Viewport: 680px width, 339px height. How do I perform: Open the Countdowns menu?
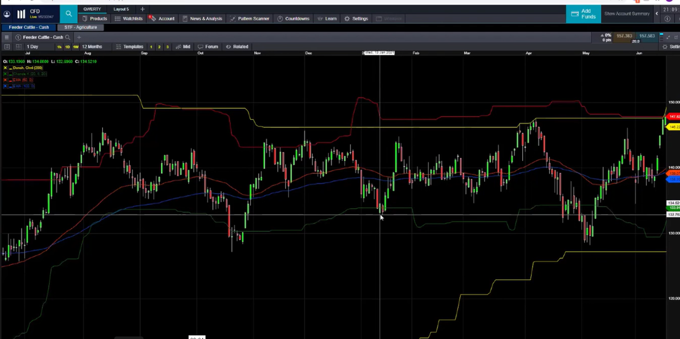pos(293,18)
